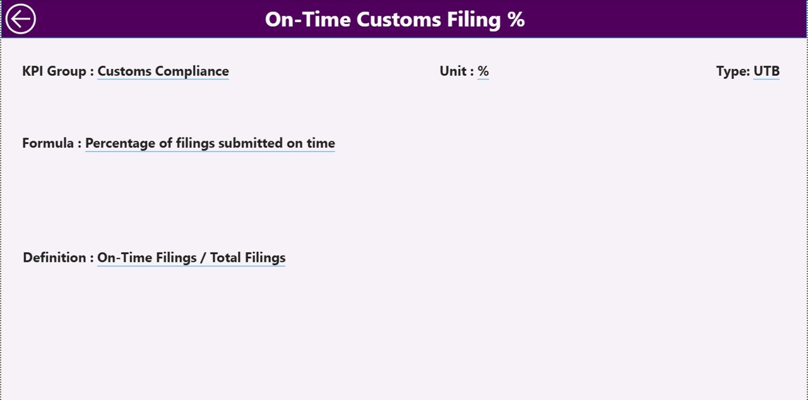Viewport: 808px width, 400px height.
Task: Click the "Formula :" label
Action: (x=52, y=143)
